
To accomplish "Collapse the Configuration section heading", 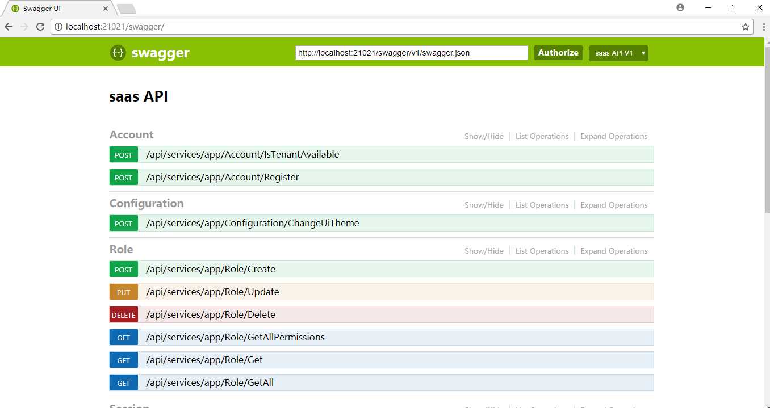I will pyautogui.click(x=147, y=203).
